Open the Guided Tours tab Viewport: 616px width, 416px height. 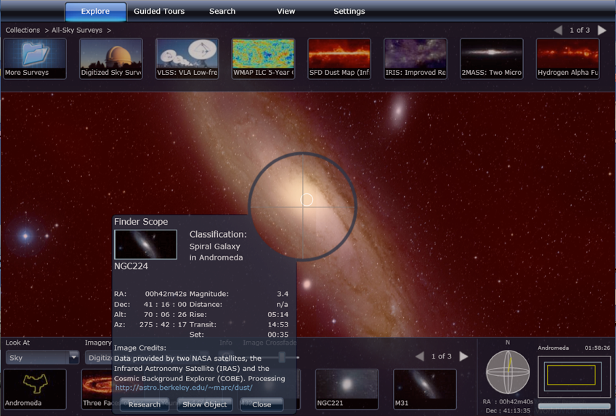point(159,11)
